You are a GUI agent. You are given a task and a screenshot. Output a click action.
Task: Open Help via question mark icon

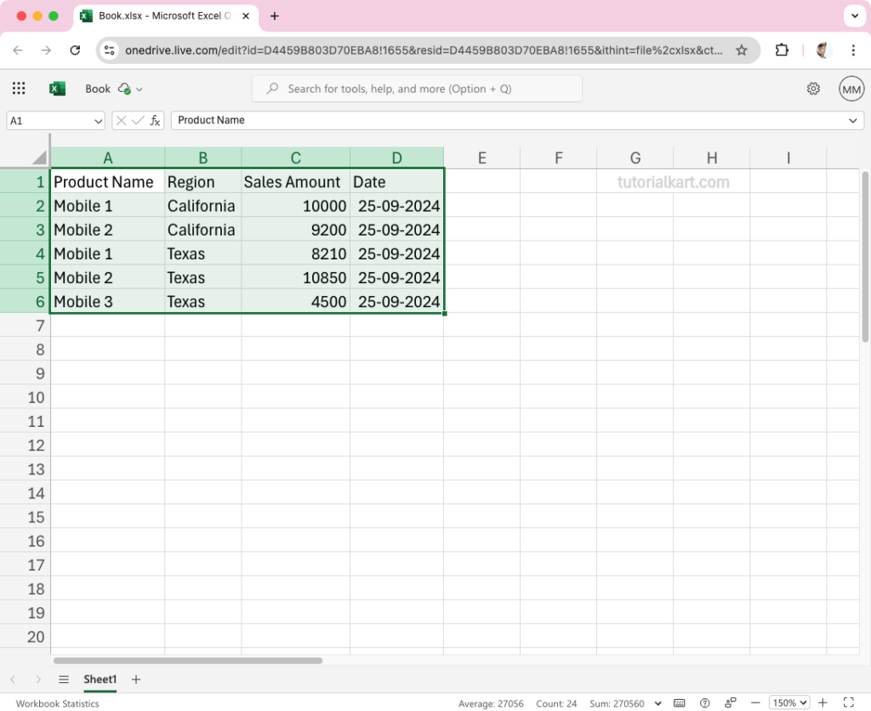(704, 702)
